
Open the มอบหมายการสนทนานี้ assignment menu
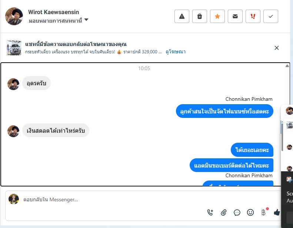point(55,20)
